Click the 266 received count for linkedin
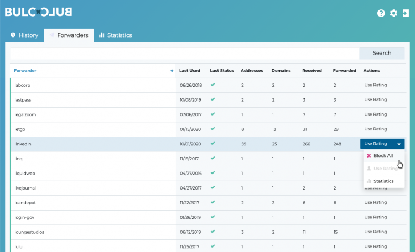The width and height of the screenshot is (415, 252). pos(307,144)
